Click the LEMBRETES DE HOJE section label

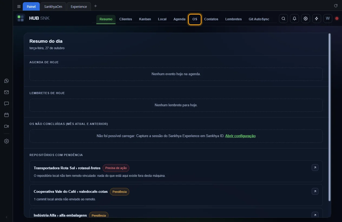point(47,93)
